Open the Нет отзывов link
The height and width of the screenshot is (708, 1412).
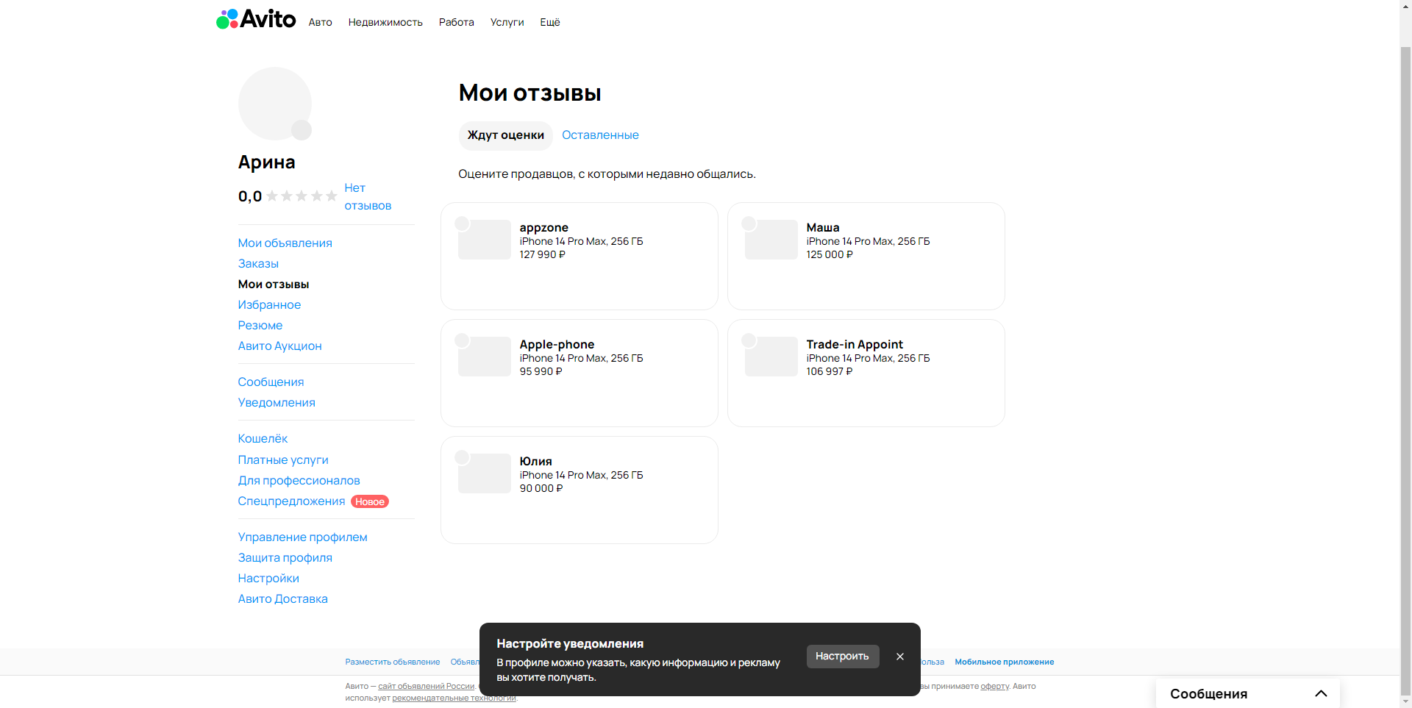(x=368, y=197)
